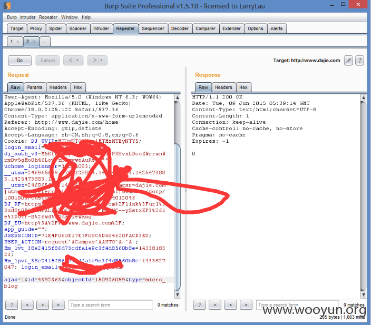Close Repeater tab 1 with its x

[18, 42]
